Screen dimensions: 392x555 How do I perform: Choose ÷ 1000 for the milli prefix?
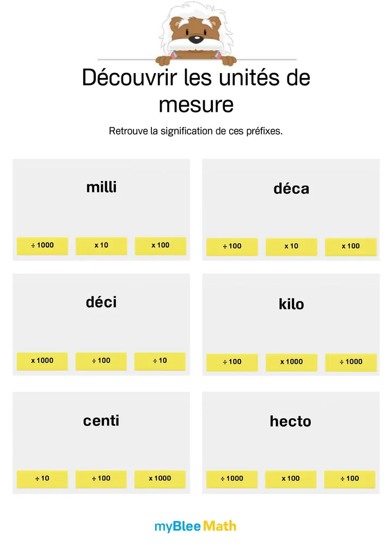42,245
